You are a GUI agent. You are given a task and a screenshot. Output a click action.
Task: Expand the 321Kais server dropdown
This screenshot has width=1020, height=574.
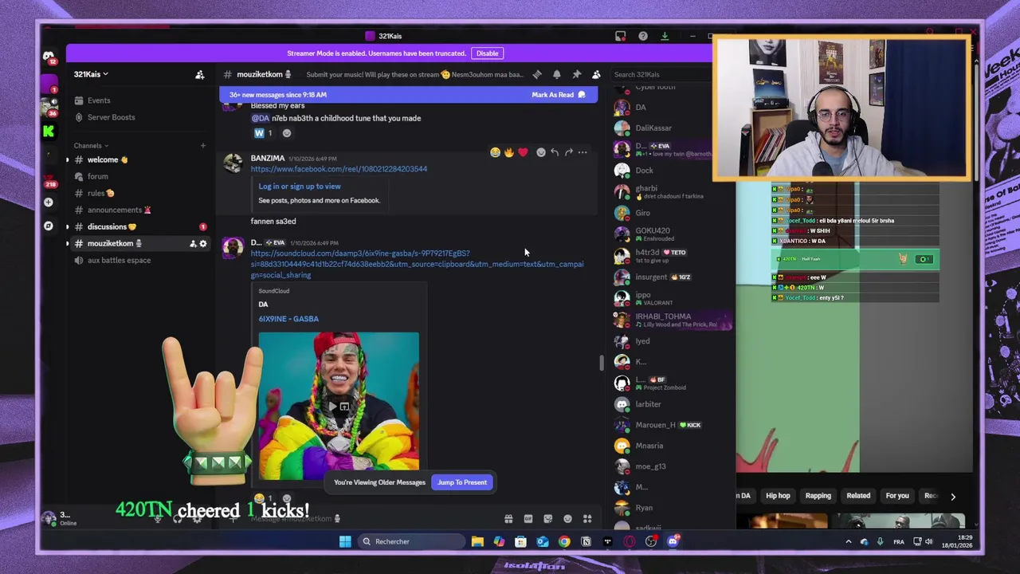point(91,74)
